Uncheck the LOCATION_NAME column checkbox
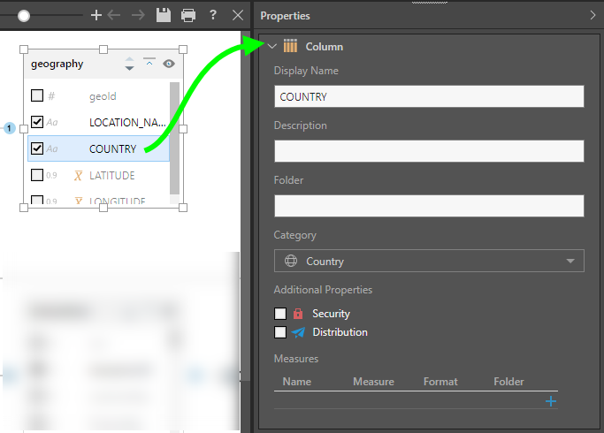604x433 pixels. pos(37,122)
